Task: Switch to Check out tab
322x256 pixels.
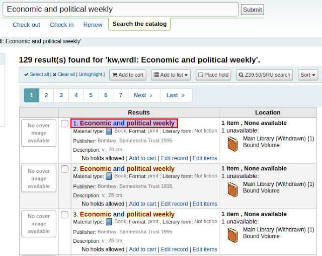Action: (27, 25)
